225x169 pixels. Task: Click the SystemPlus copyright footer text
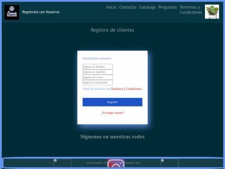113,163
